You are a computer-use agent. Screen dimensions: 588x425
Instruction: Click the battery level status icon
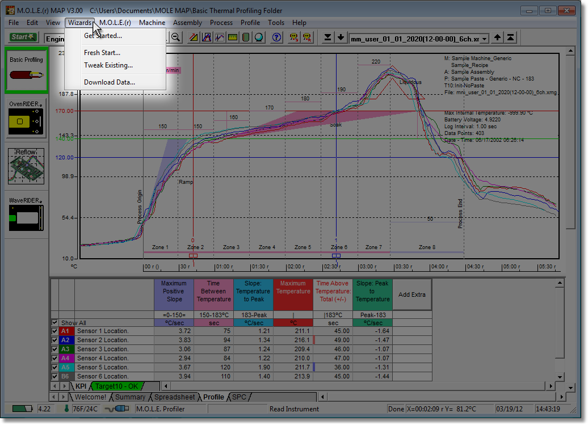22,409
